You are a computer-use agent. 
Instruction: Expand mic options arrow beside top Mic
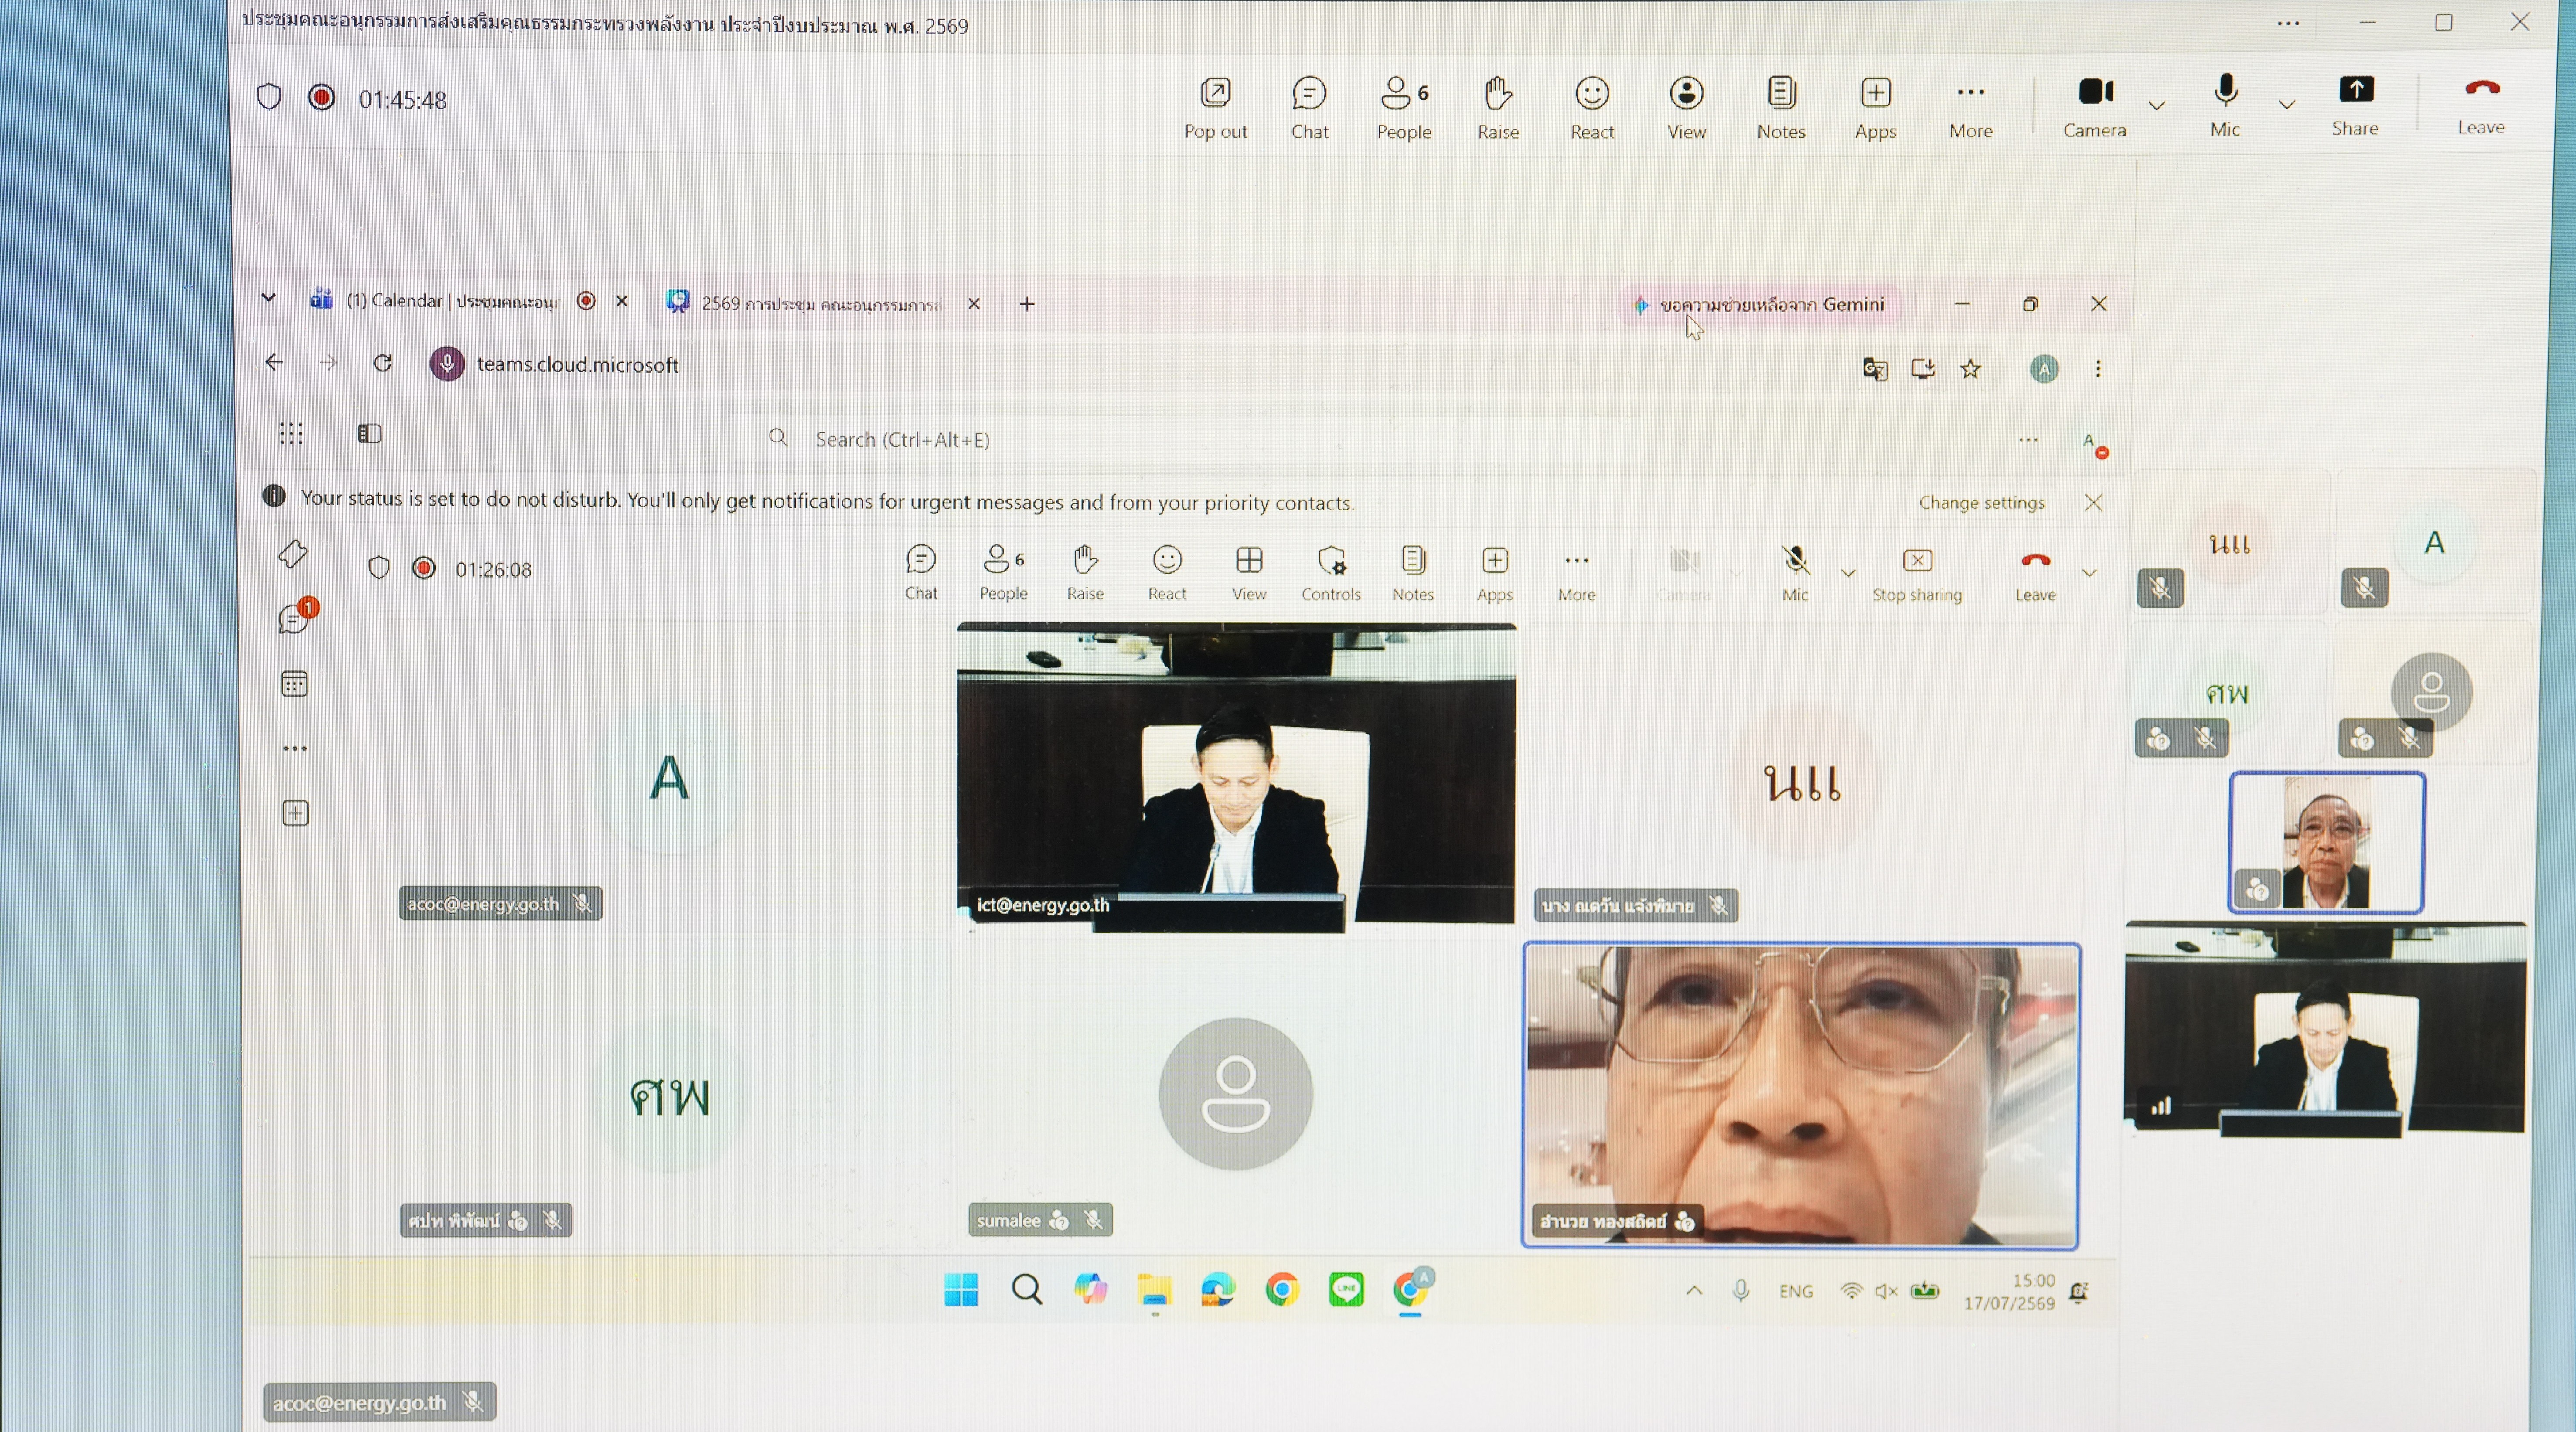(2286, 104)
